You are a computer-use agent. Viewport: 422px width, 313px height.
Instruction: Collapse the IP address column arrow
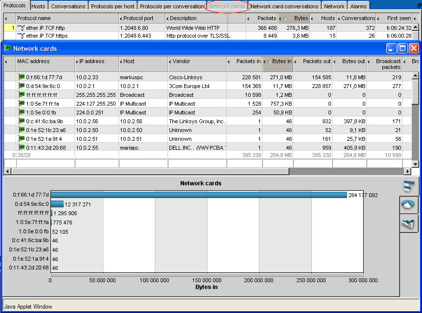click(77, 62)
